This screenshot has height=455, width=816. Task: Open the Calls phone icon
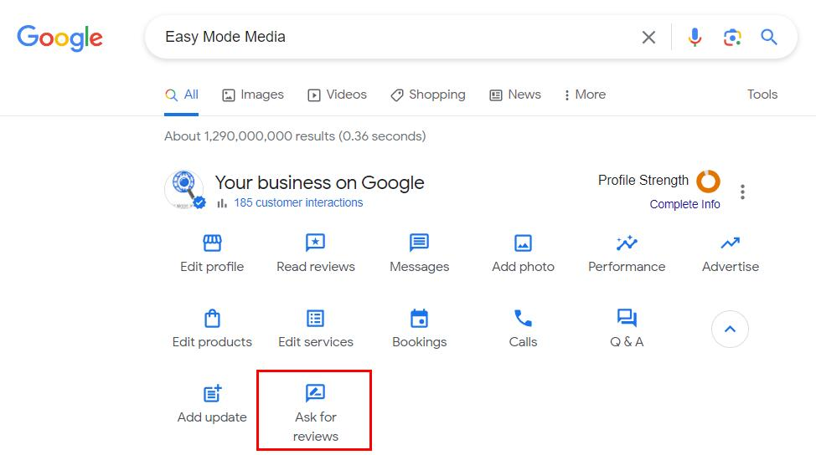[x=523, y=318]
